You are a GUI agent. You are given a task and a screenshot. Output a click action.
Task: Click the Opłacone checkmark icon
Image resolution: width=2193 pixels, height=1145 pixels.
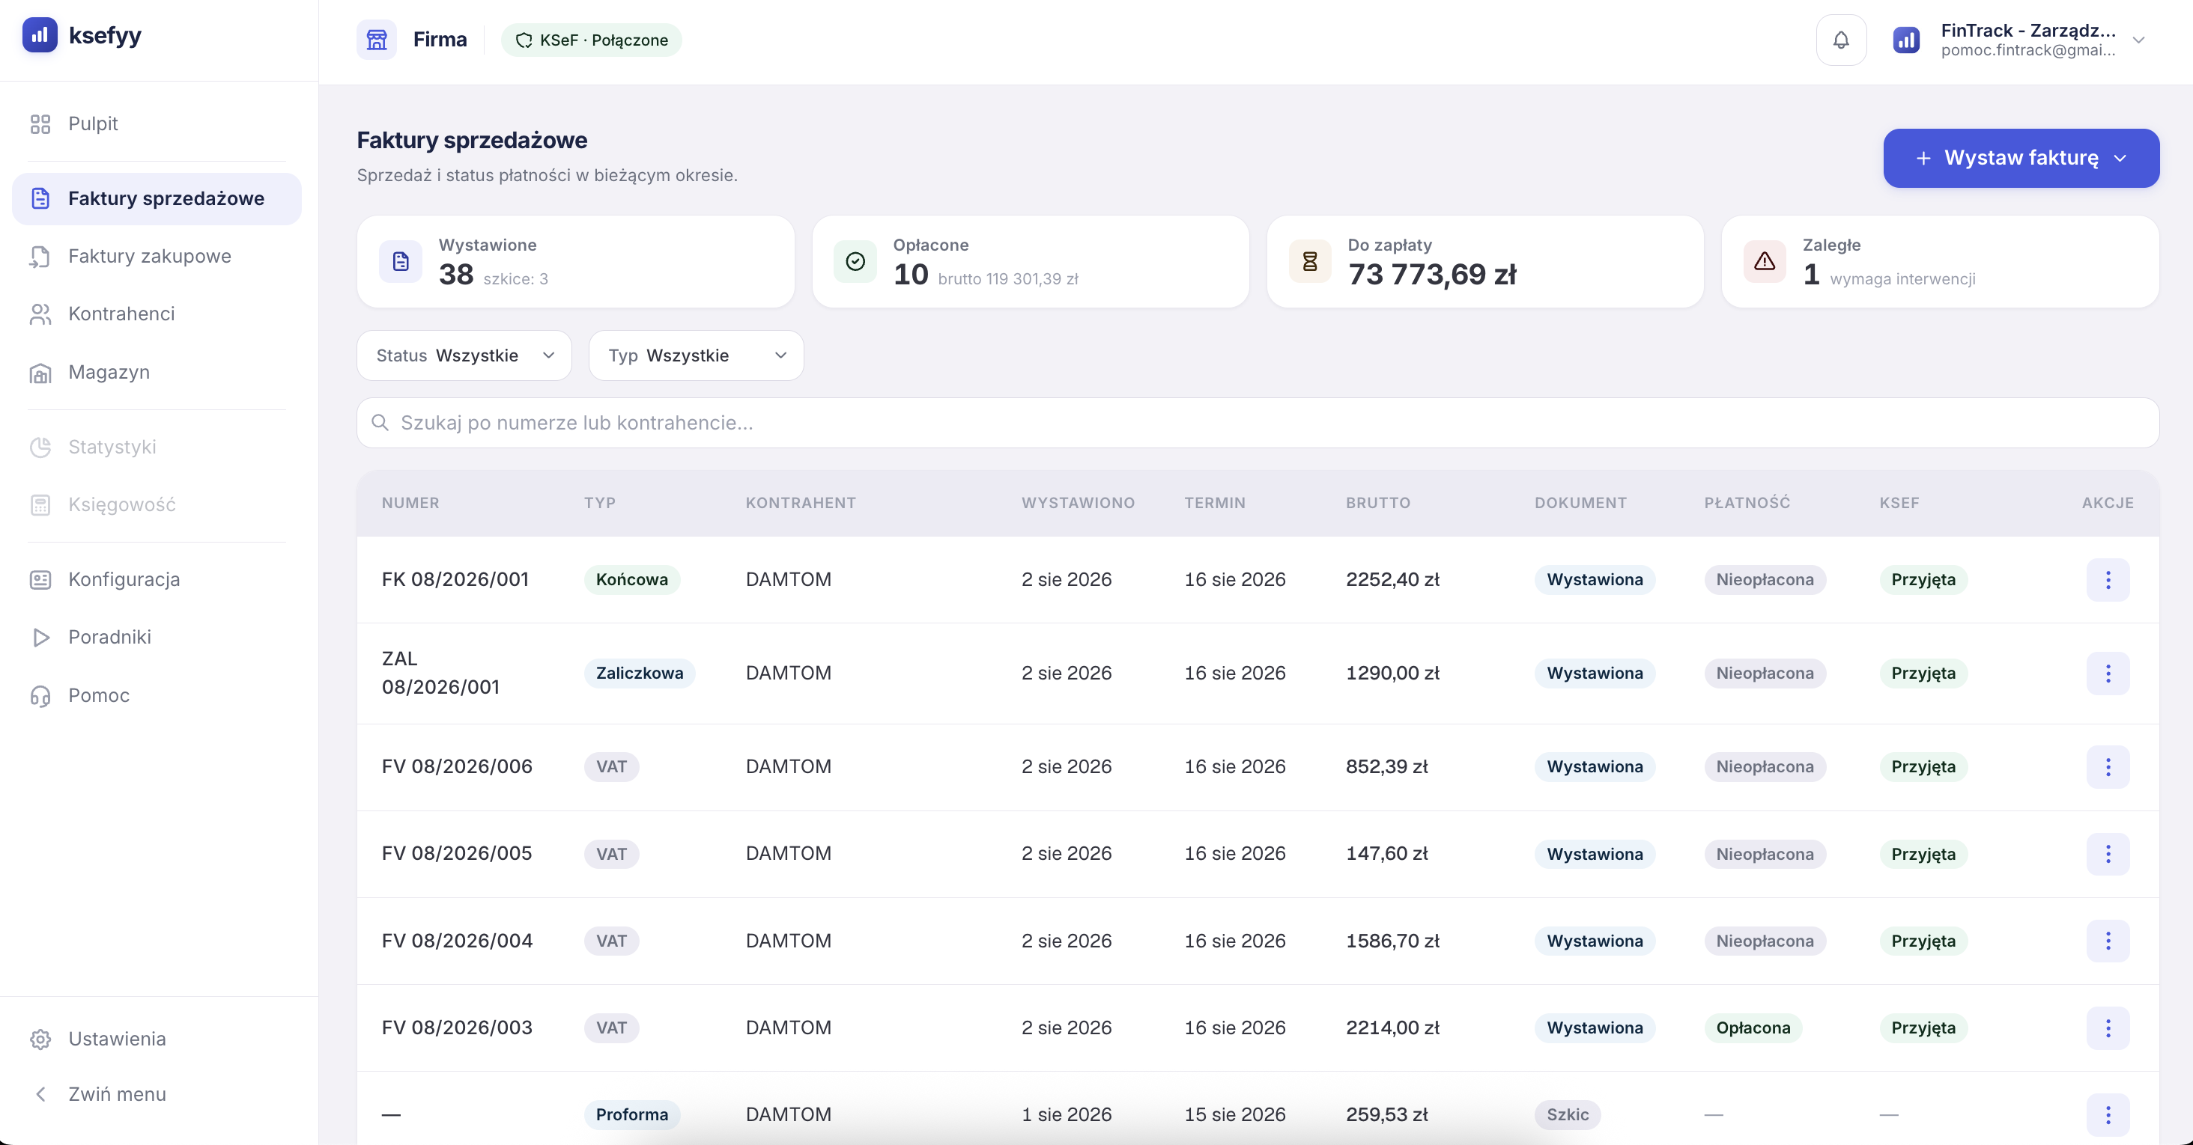click(x=855, y=261)
